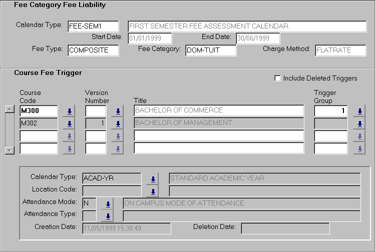The image size is (375, 252).
Task: Select the COMPOSITE Fee Type field
Action: click(x=93, y=50)
